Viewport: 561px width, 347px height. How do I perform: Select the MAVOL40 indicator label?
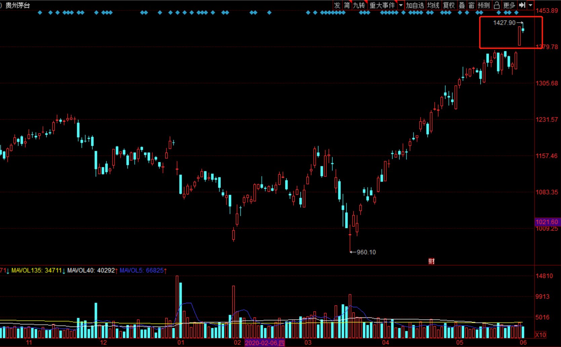tap(91, 270)
